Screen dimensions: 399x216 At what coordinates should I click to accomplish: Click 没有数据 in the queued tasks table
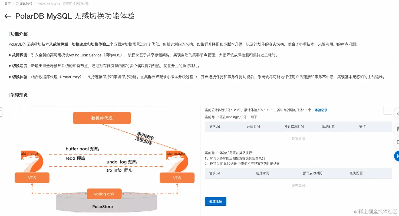pyautogui.click(x=298, y=185)
